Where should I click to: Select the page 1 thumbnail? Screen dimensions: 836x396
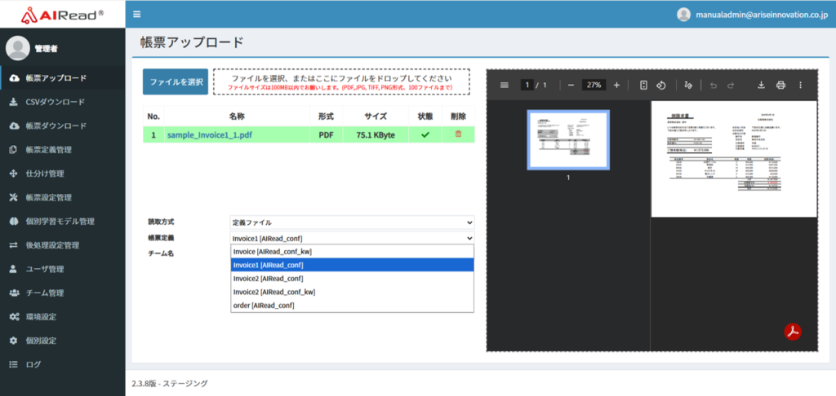tap(567, 140)
